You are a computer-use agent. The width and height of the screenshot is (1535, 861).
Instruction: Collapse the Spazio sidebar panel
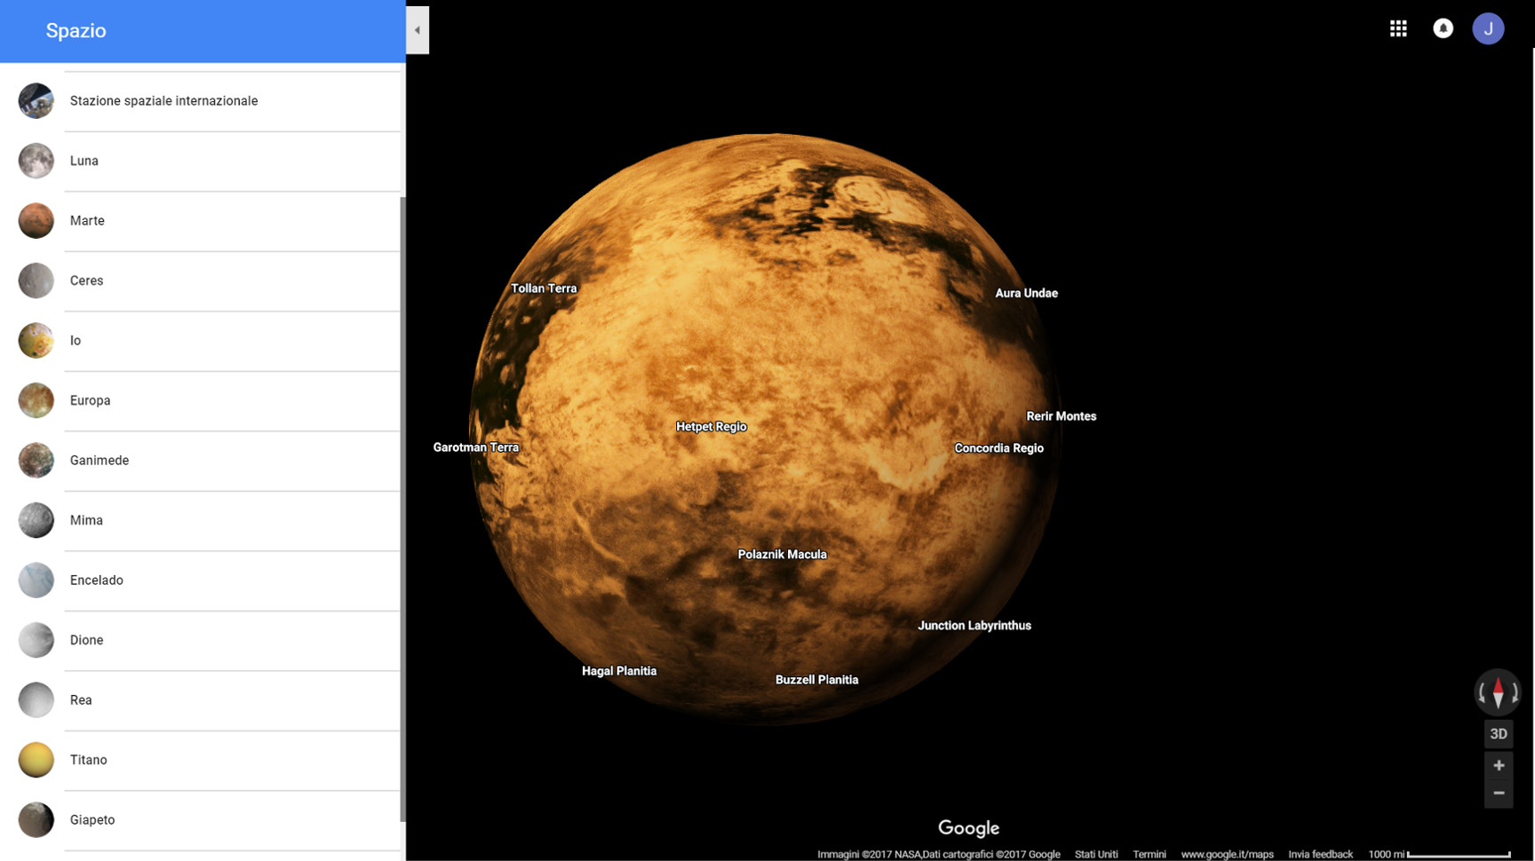[x=418, y=29]
